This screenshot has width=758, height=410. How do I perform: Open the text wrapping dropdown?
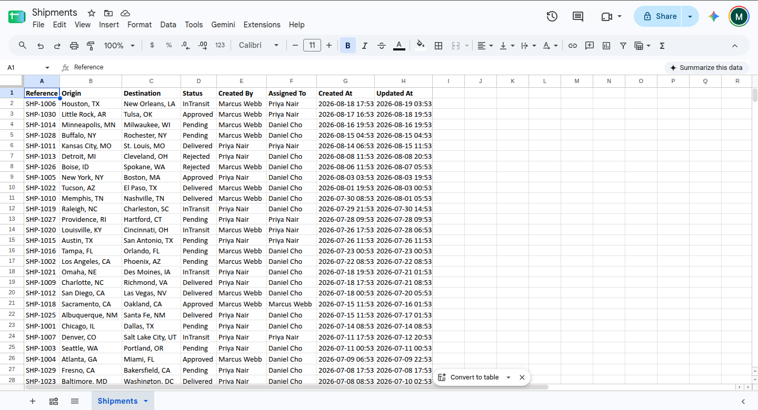tap(528, 46)
